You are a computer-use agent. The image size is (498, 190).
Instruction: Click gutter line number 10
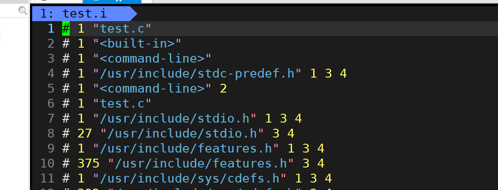(47, 164)
